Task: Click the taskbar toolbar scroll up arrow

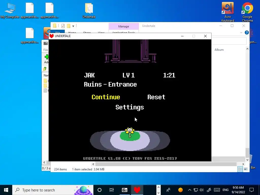Action: coord(158,187)
